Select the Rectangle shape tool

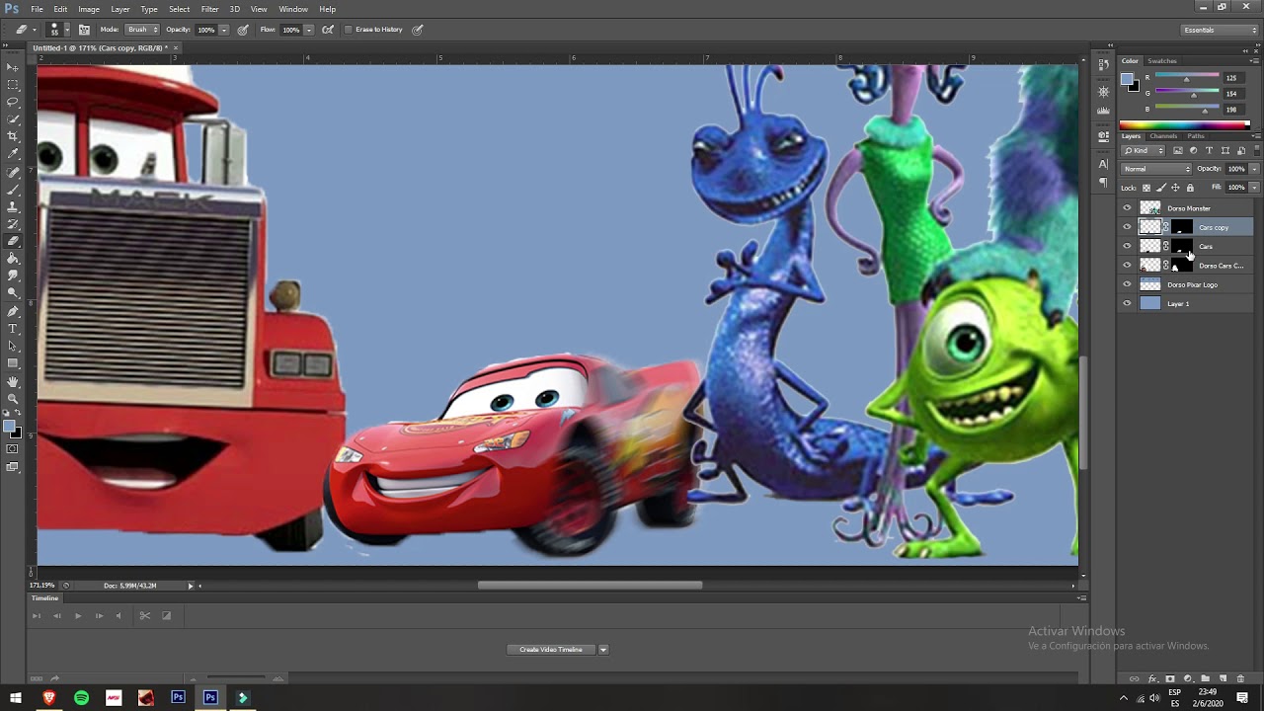point(13,363)
